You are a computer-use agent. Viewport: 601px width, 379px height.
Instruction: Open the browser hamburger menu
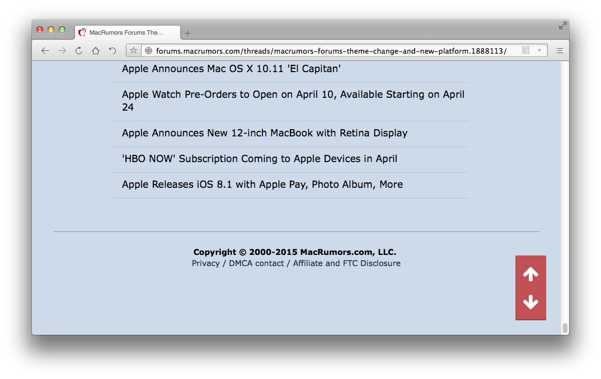(559, 50)
